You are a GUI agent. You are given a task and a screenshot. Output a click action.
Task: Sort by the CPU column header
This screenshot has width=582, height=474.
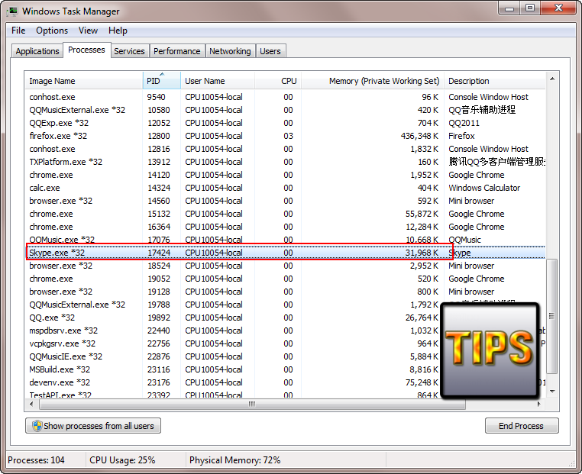(x=278, y=81)
